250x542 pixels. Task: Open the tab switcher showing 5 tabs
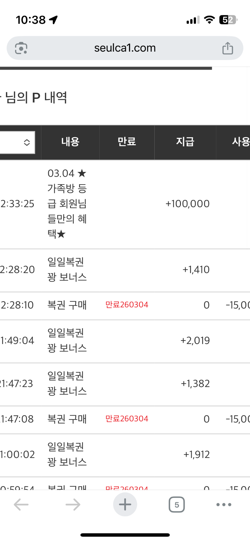177,504
